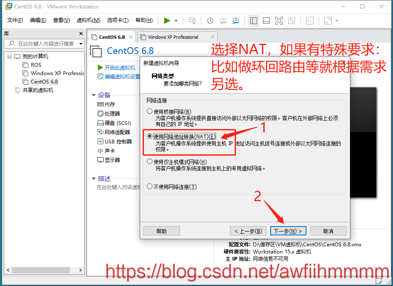Click the stretch guest display icon
Screen dimensions: 393x286
[x=328, y=21]
